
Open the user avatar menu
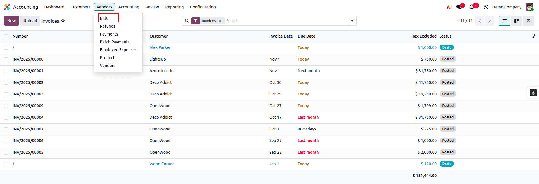pyautogui.click(x=530, y=7)
